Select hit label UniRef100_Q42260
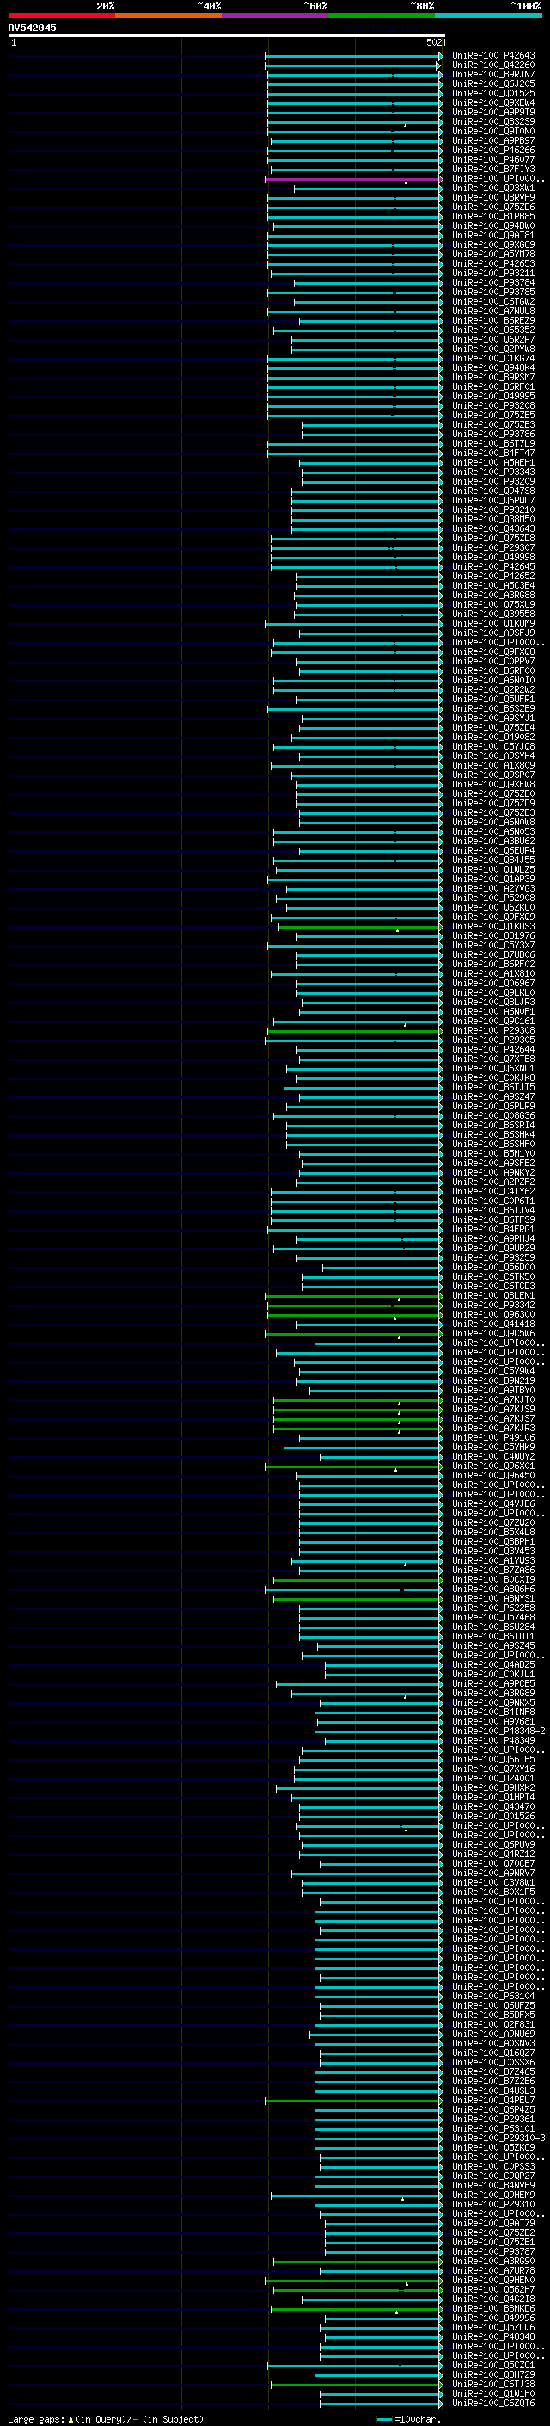Viewport: 550px width, 2426px height. click(493, 65)
